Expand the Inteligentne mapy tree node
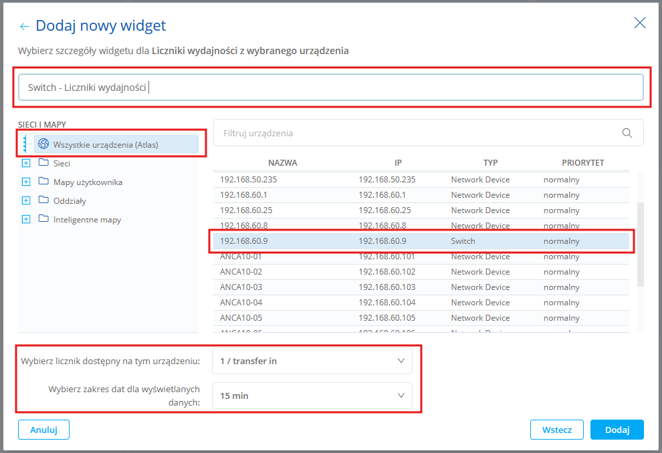The width and height of the screenshot is (662, 453). tap(26, 219)
